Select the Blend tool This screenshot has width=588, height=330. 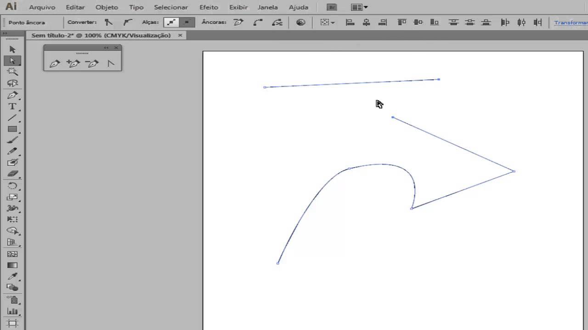[x=12, y=288]
